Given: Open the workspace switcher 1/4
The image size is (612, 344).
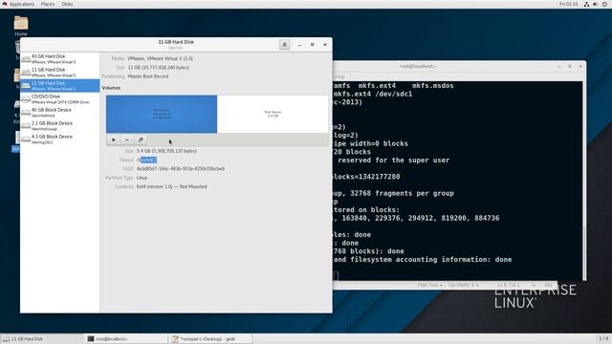Looking at the screenshot, I should pyautogui.click(x=603, y=338).
